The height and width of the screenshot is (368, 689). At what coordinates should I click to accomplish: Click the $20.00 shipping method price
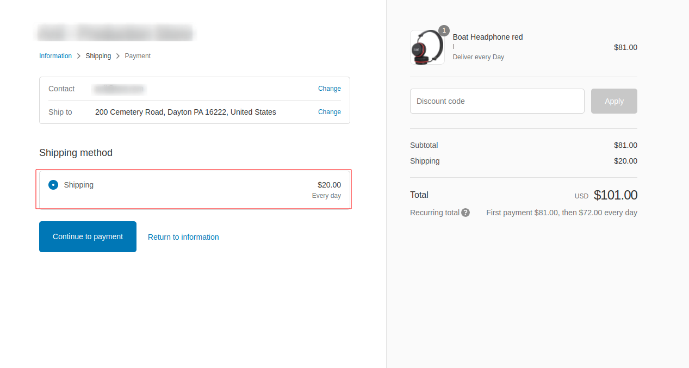point(329,185)
